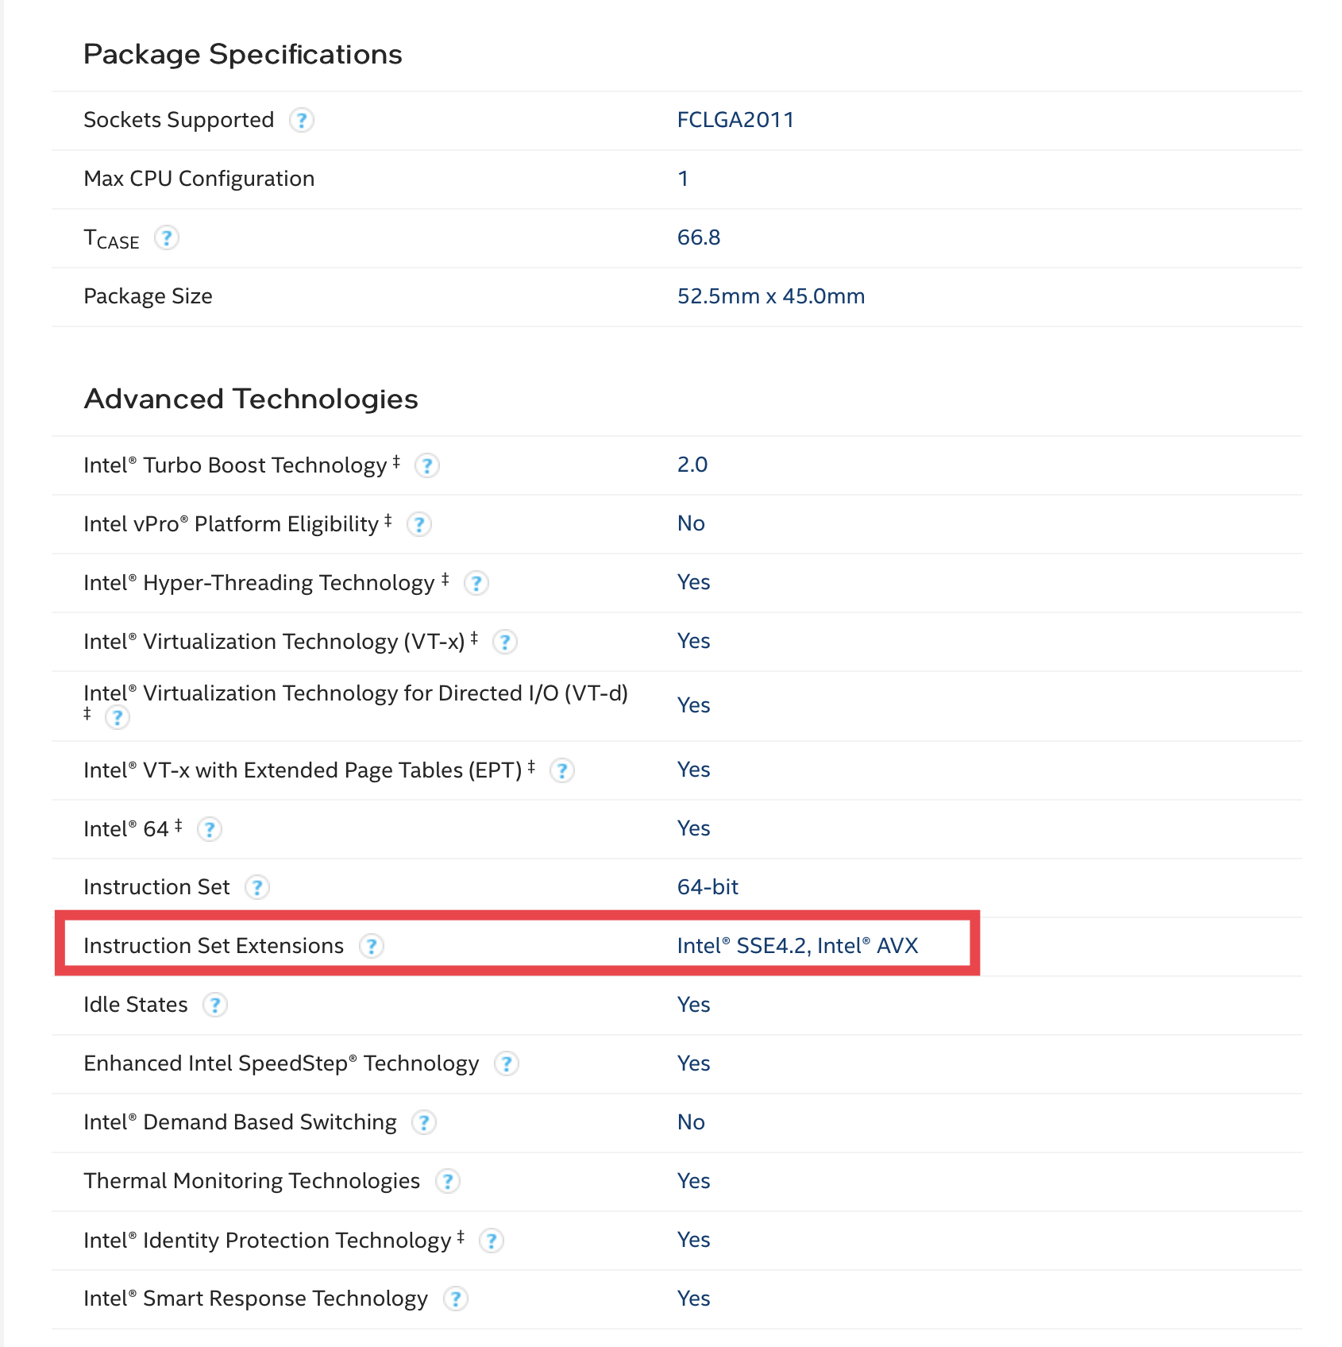Show help for Hyper-Threading Technology
The width and height of the screenshot is (1342, 1347).
(x=476, y=583)
